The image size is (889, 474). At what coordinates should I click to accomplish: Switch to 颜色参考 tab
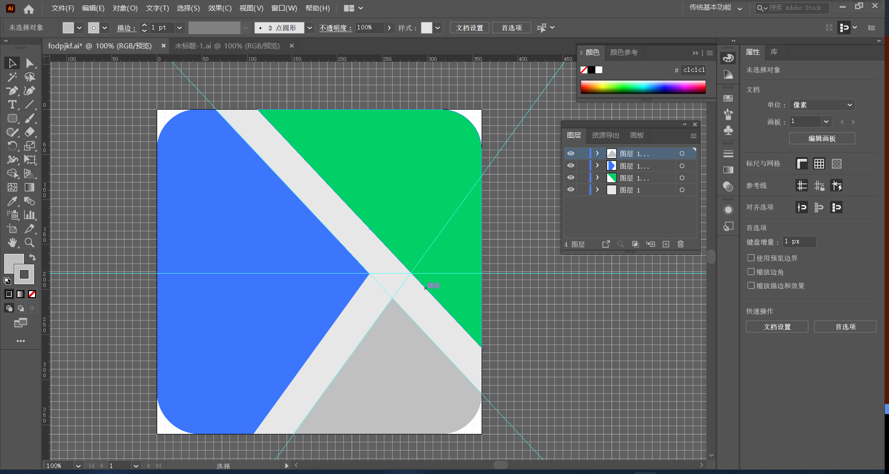(624, 53)
